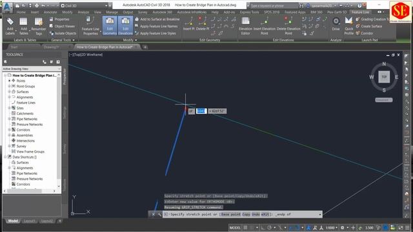Click Corridor in Launch Pad
The height and width of the screenshot is (232, 413).
pos(365,34)
